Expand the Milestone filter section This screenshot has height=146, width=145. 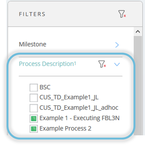pos(117,45)
